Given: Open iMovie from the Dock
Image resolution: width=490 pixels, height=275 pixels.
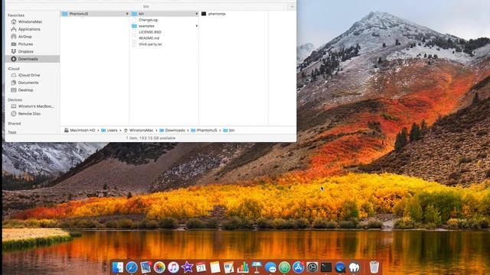Looking at the screenshot, I should pos(187,267).
